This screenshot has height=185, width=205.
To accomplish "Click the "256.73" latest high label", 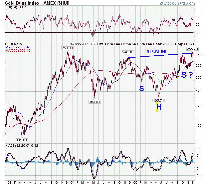I will pos(192,49).
